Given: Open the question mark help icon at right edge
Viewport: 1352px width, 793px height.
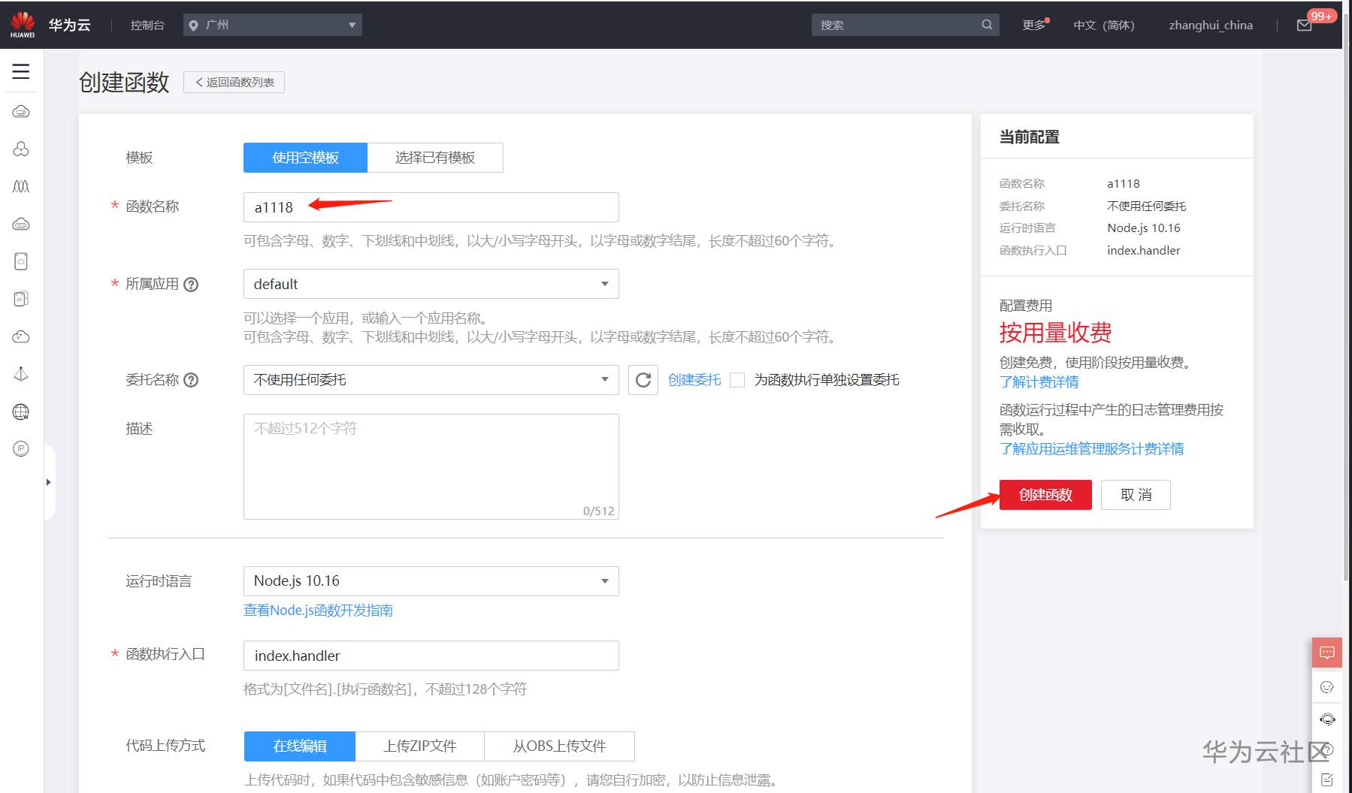Looking at the screenshot, I should [1328, 749].
